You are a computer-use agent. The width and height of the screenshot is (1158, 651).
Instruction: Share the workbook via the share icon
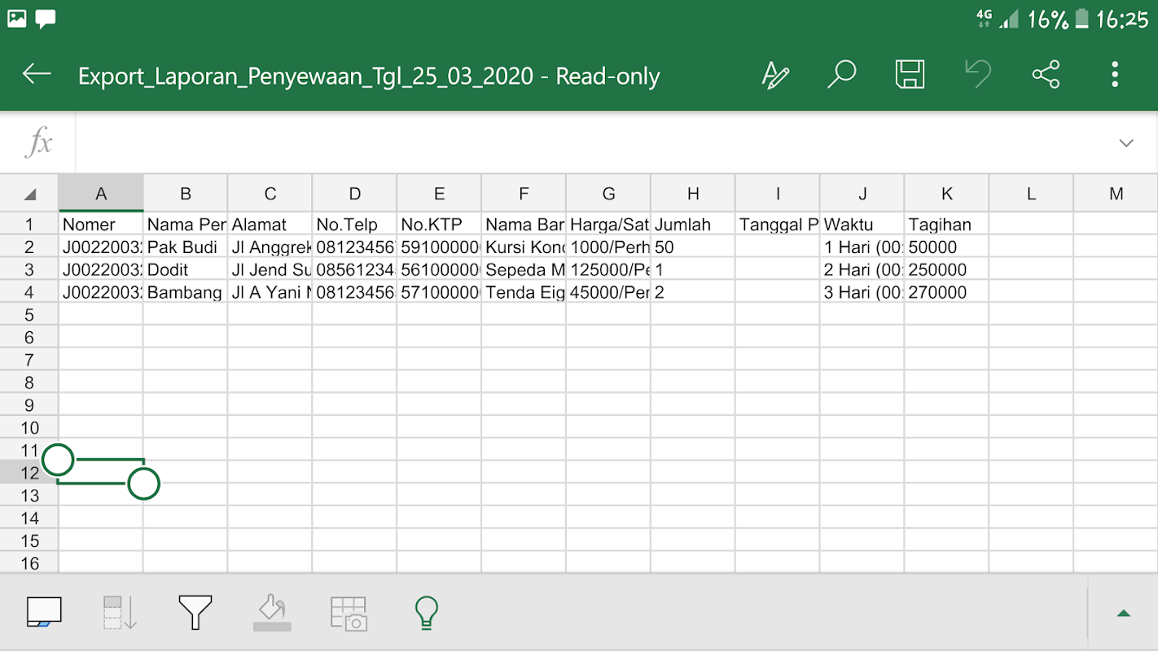coord(1046,75)
